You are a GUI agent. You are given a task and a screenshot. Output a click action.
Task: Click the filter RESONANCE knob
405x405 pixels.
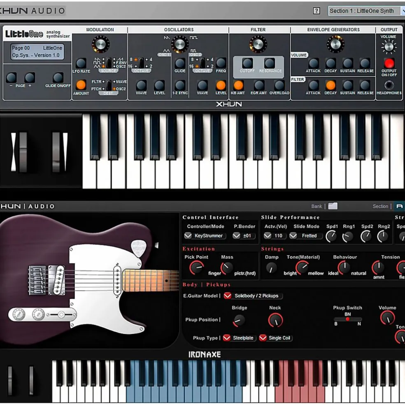270,63
